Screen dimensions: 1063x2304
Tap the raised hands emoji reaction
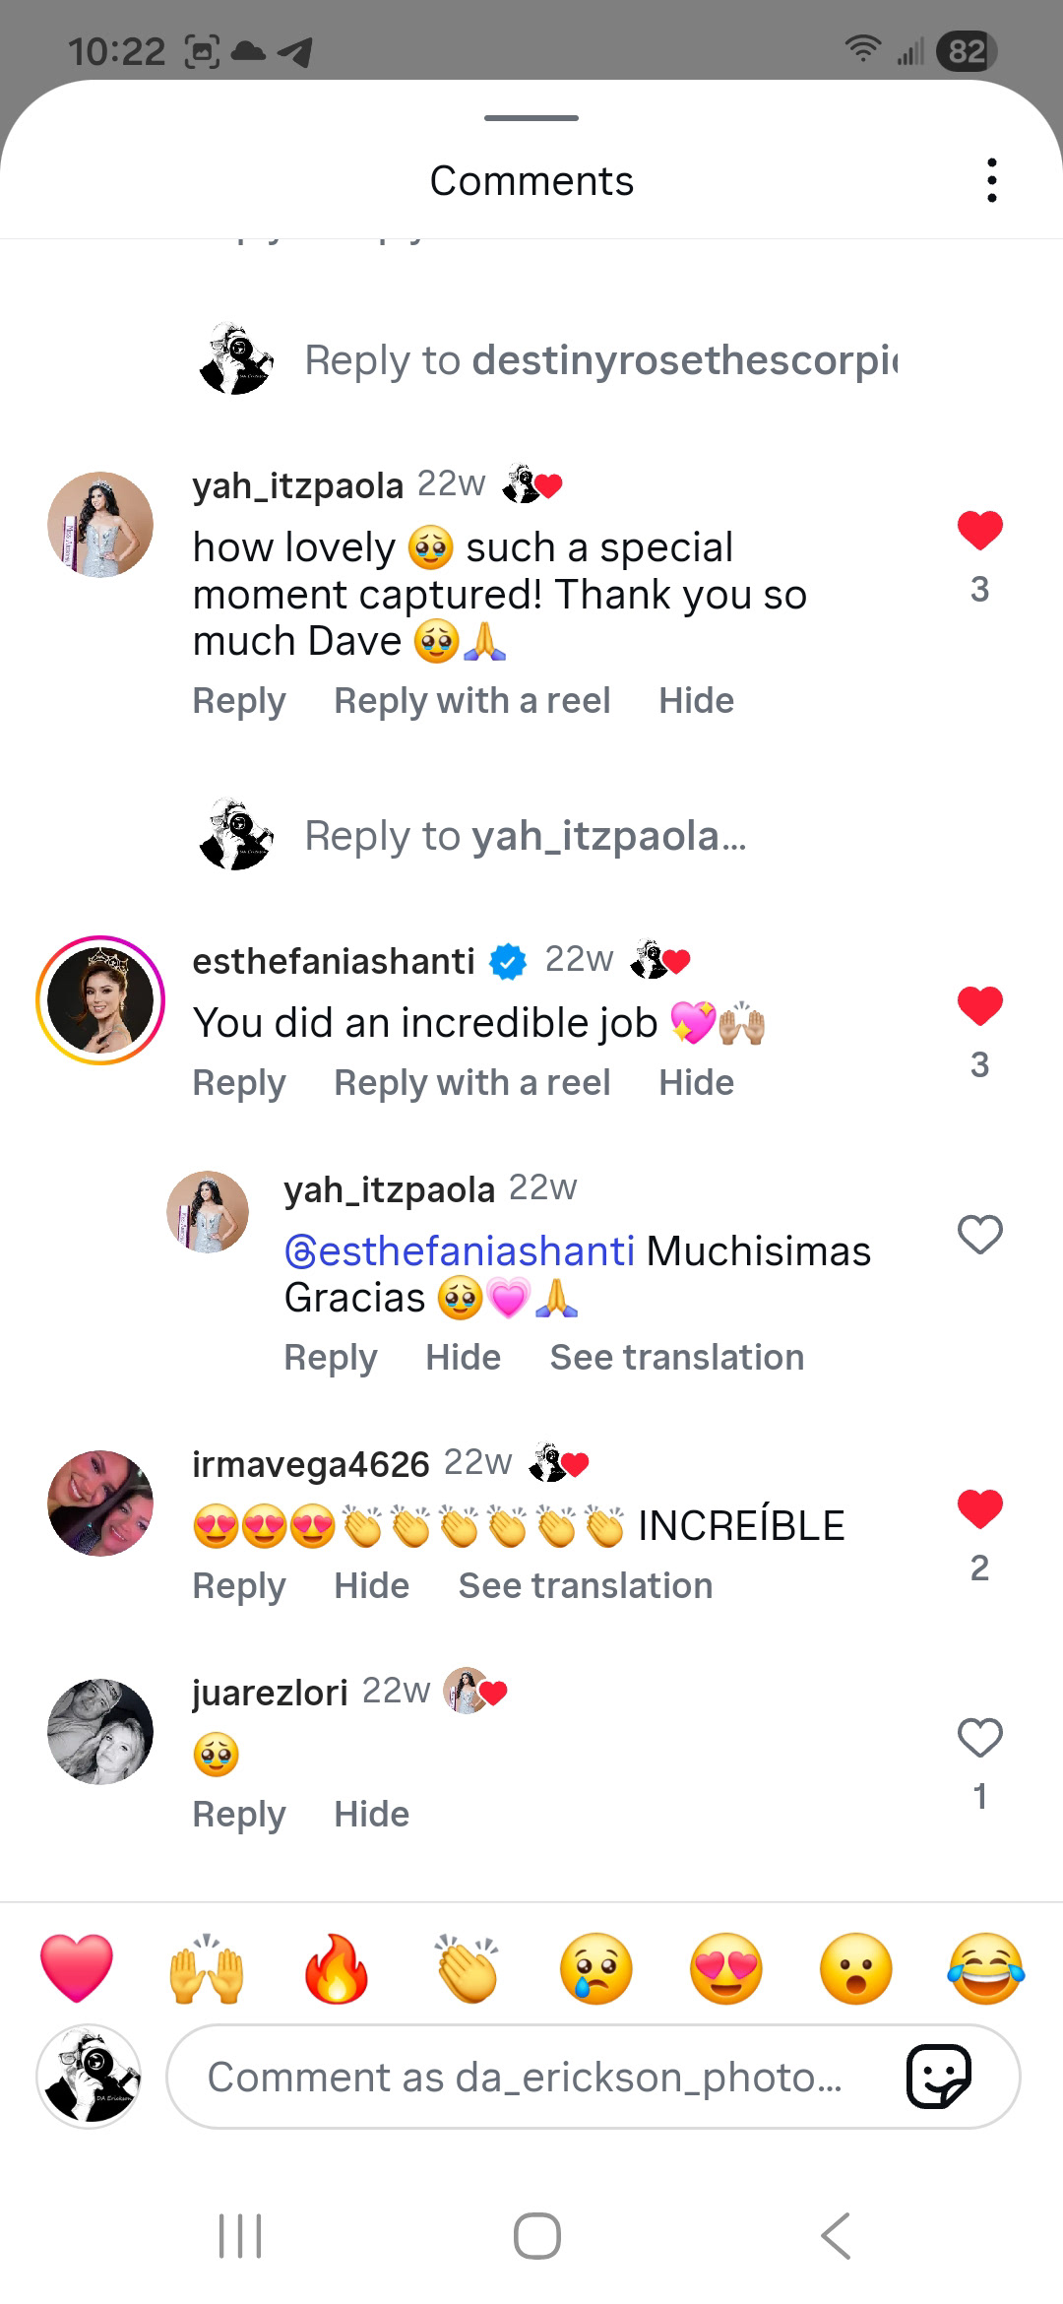click(207, 1969)
